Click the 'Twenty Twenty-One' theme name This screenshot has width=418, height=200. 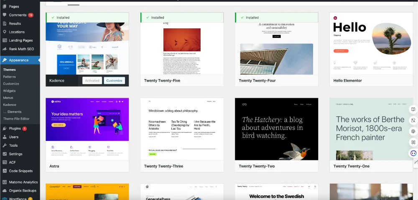pos(352,166)
